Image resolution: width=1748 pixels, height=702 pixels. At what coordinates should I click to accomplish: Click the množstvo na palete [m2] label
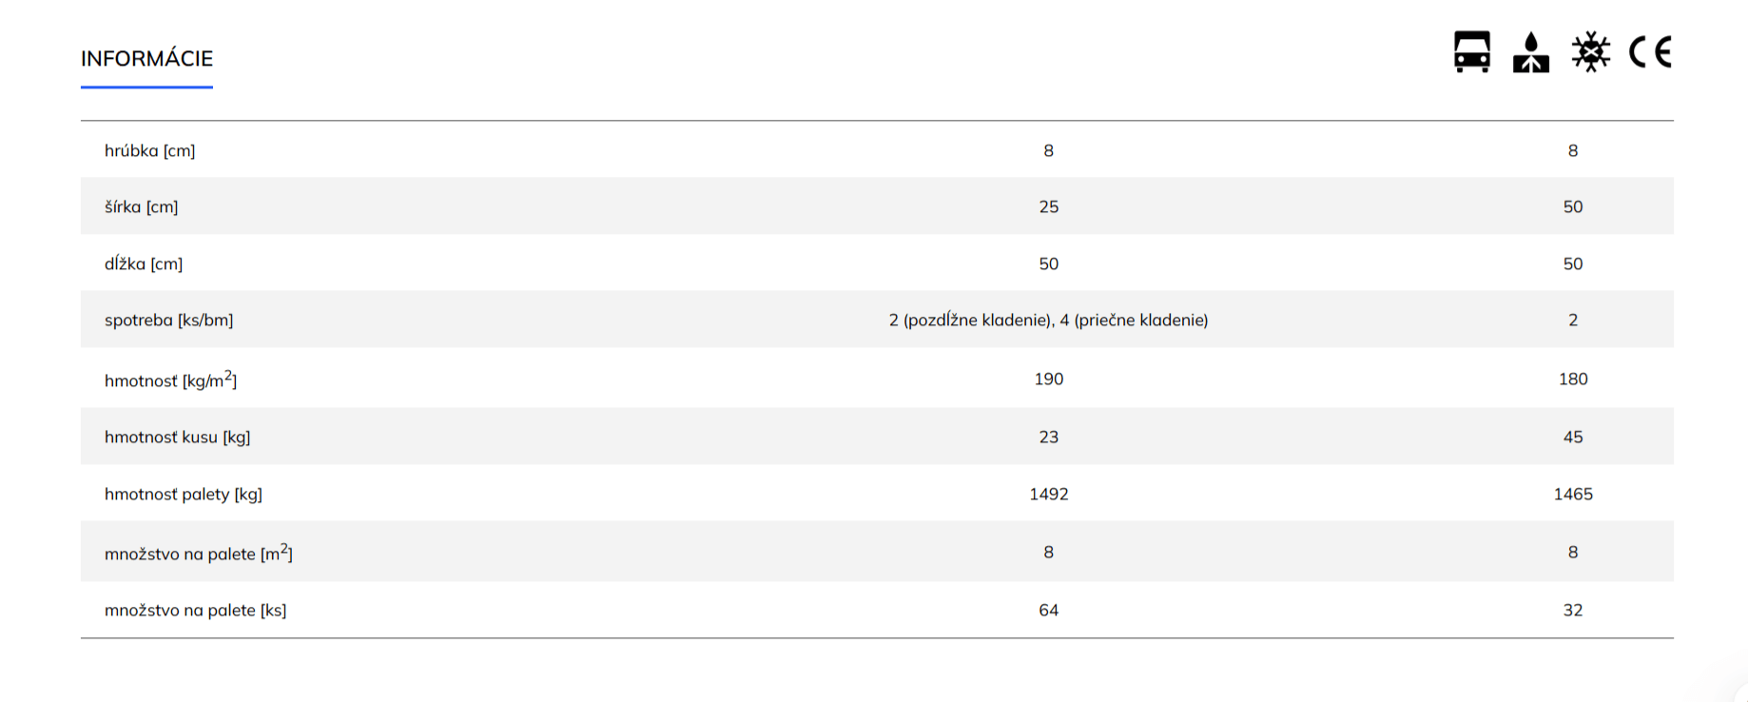point(199,552)
